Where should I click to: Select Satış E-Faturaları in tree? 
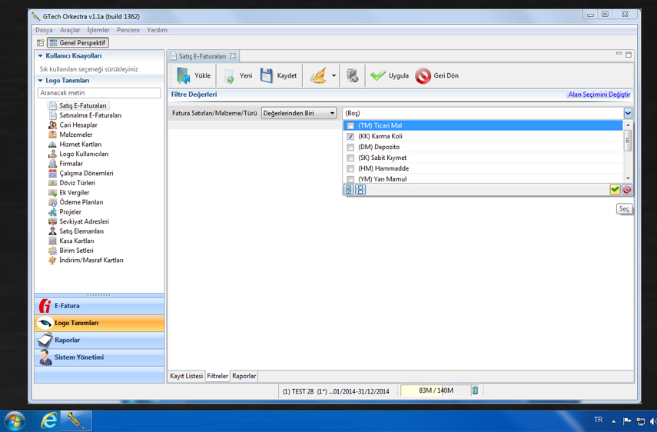coord(82,105)
